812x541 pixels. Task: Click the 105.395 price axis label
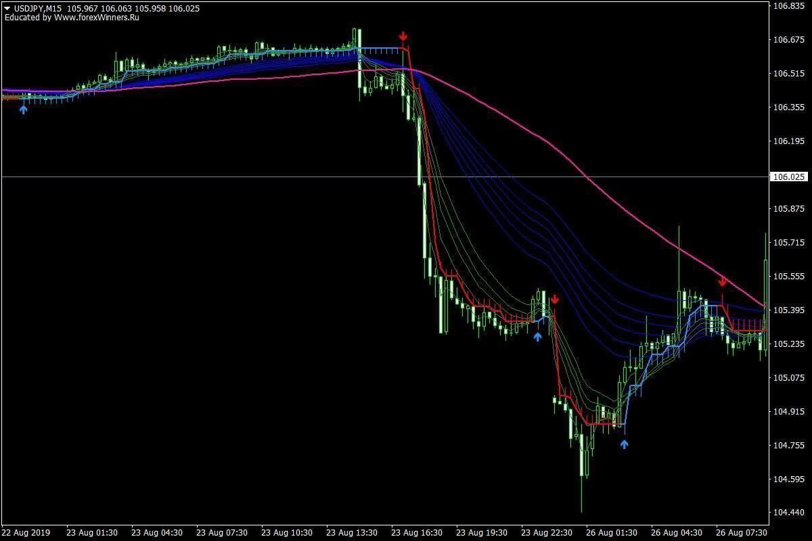coord(789,310)
